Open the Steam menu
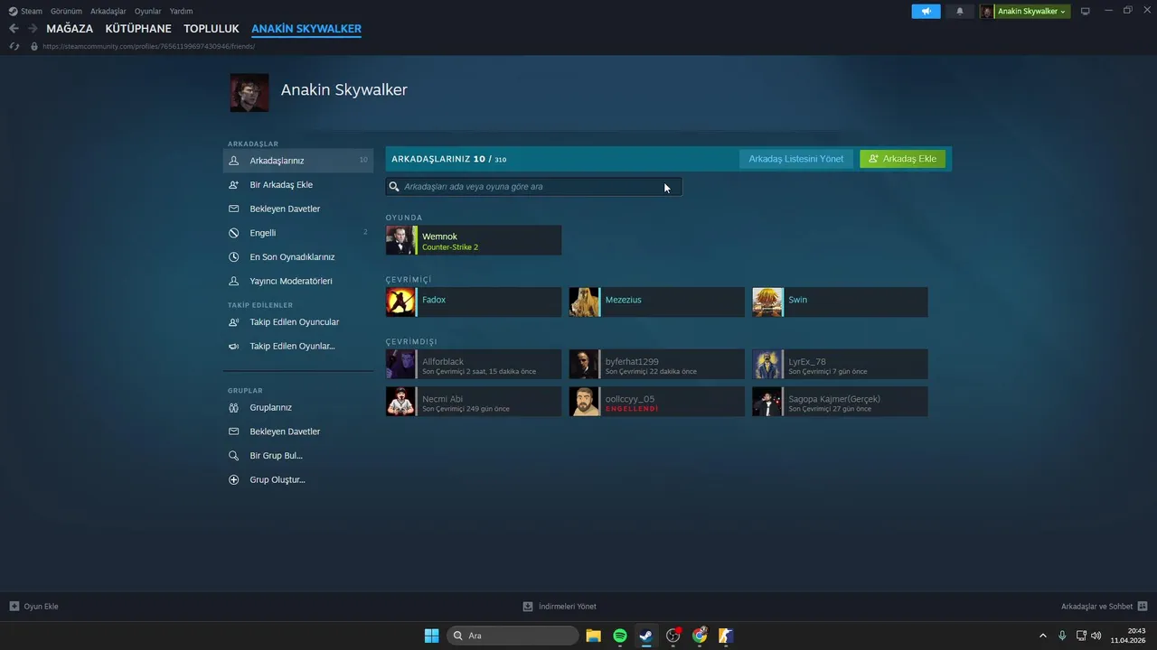1157x650 pixels. (x=32, y=11)
